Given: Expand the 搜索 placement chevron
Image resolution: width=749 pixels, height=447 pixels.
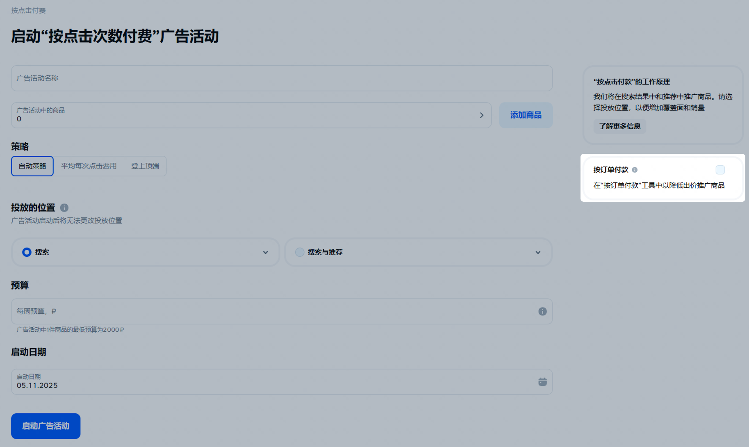Looking at the screenshot, I should (x=265, y=253).
